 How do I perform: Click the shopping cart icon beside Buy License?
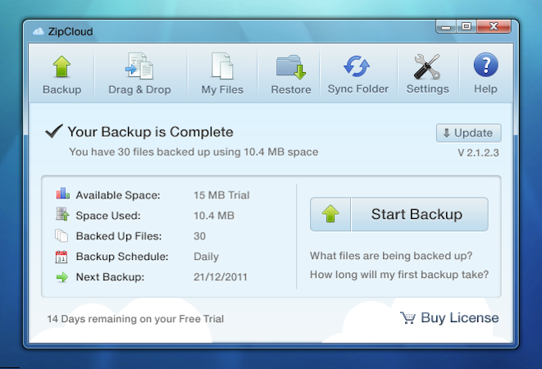coord(408,317)
